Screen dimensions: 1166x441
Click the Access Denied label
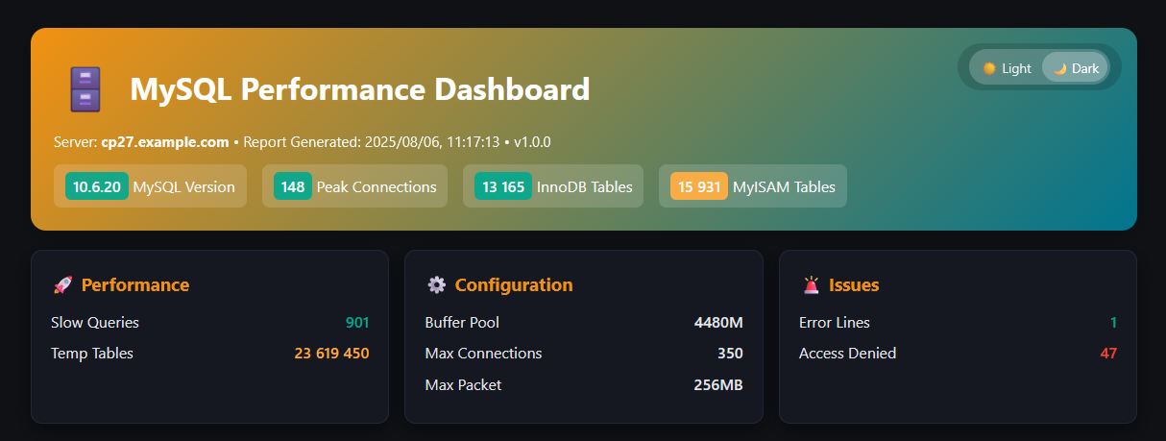[x=847, y=353]
